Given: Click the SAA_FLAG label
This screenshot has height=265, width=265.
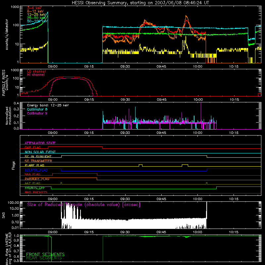Looking at the screenshot, I should tap(32, 174).
